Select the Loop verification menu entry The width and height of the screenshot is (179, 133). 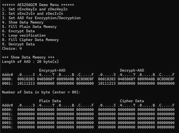click(24, 35)
